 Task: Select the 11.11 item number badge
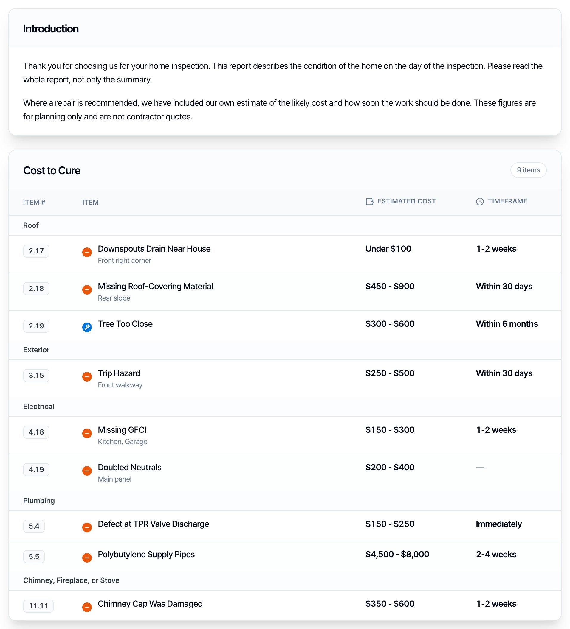(38, 606)
